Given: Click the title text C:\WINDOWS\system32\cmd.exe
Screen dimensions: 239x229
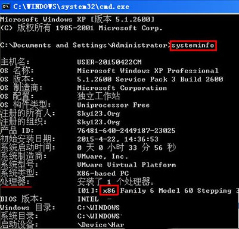Looking at the screenshot, I should 71,7.
